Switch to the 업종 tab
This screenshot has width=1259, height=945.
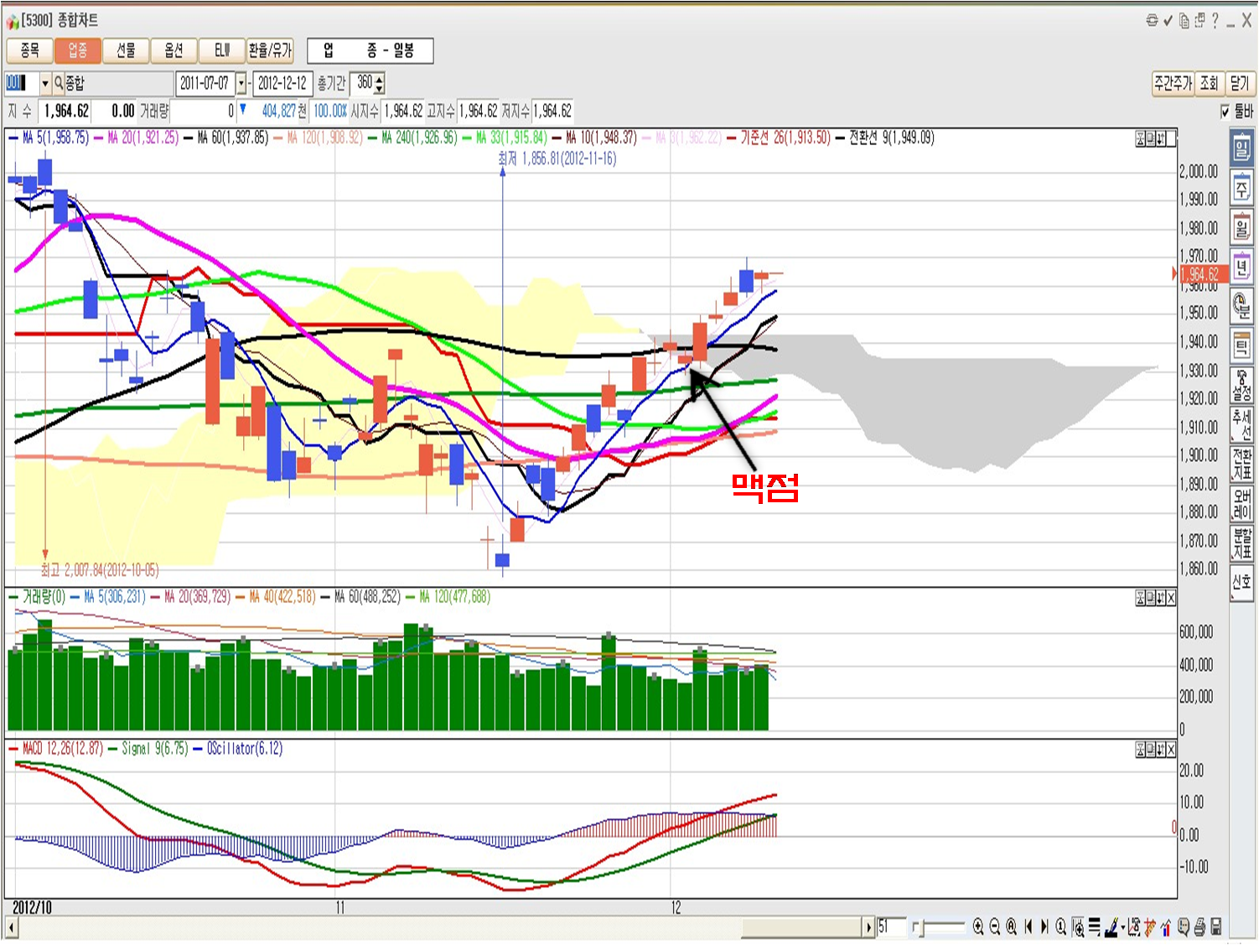77,50
